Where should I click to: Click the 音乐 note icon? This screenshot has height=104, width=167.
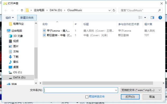[10, 62]
